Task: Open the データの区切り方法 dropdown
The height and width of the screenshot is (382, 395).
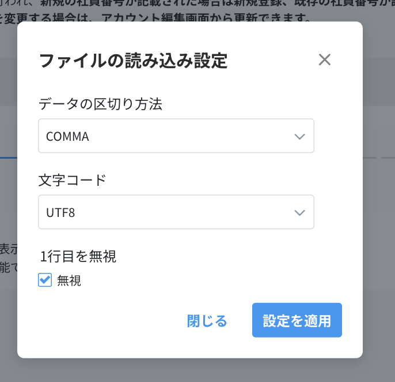Action: point(176,136)
